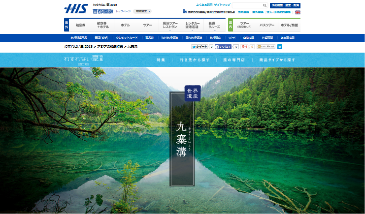Click the アジアの絶景特集 breadcrumb
Viewport: 365px width, 214px height.
tap(110, 47)
